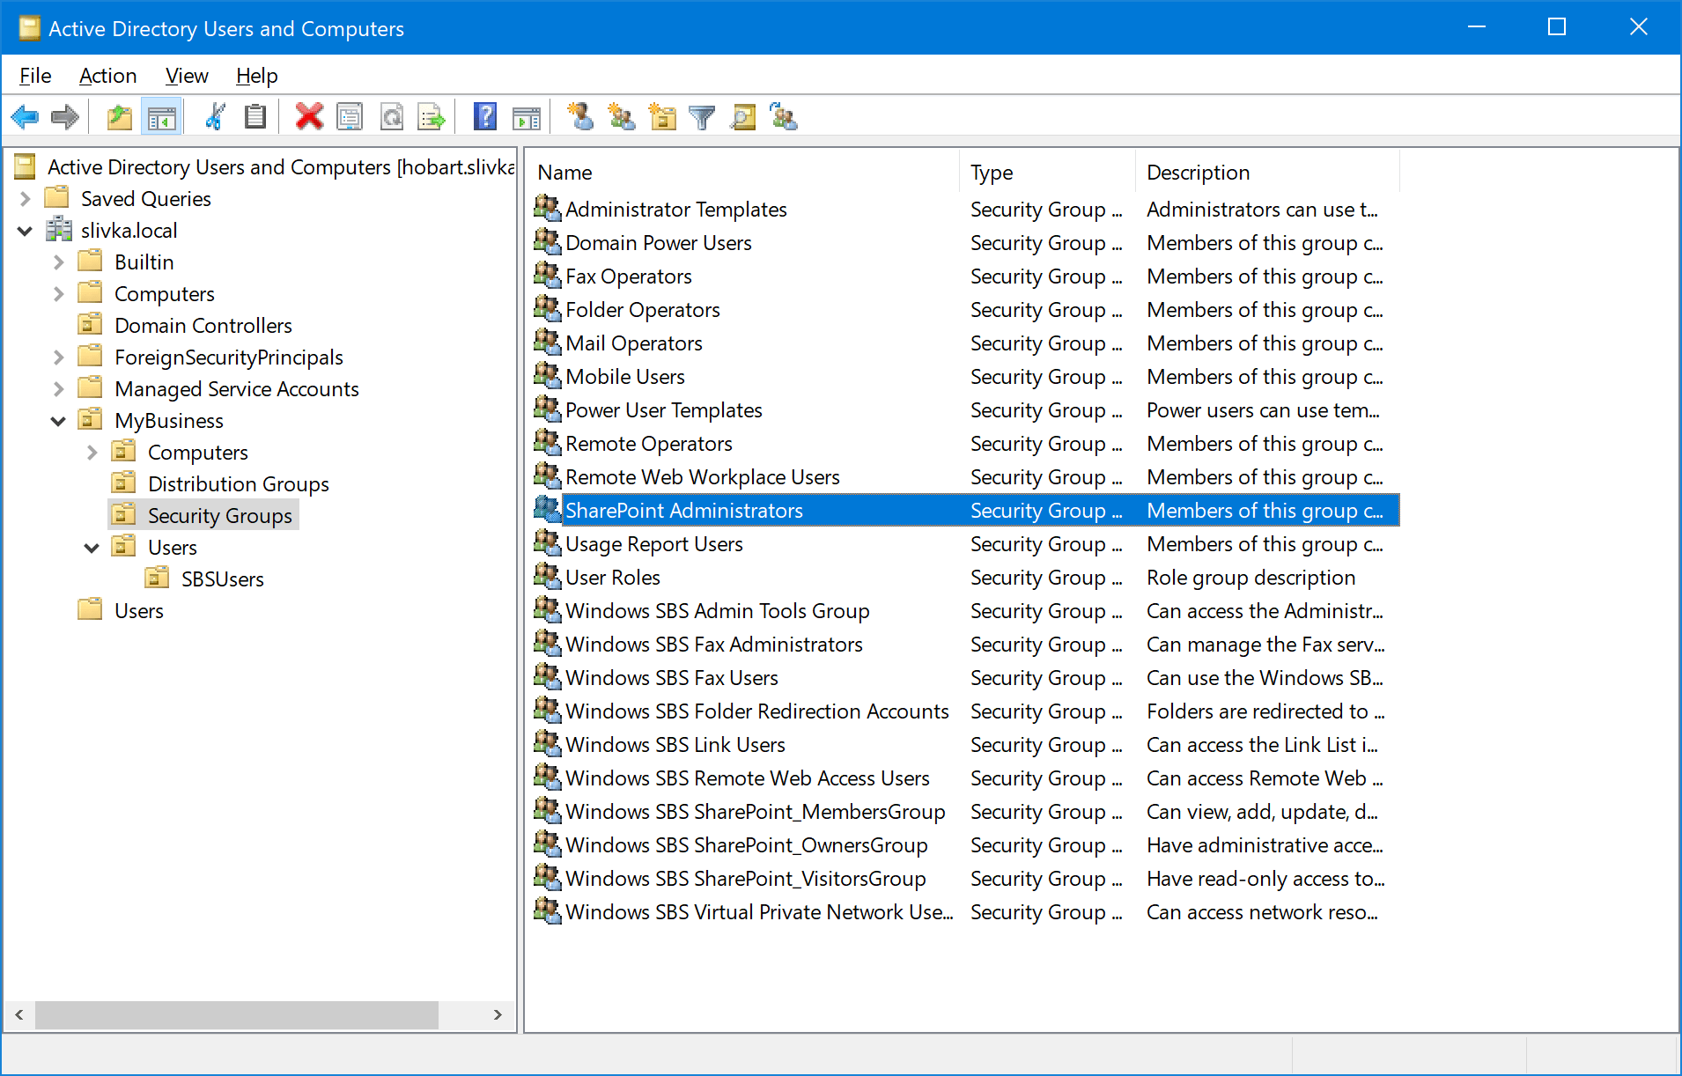Sort by the Type column header

1048,173
